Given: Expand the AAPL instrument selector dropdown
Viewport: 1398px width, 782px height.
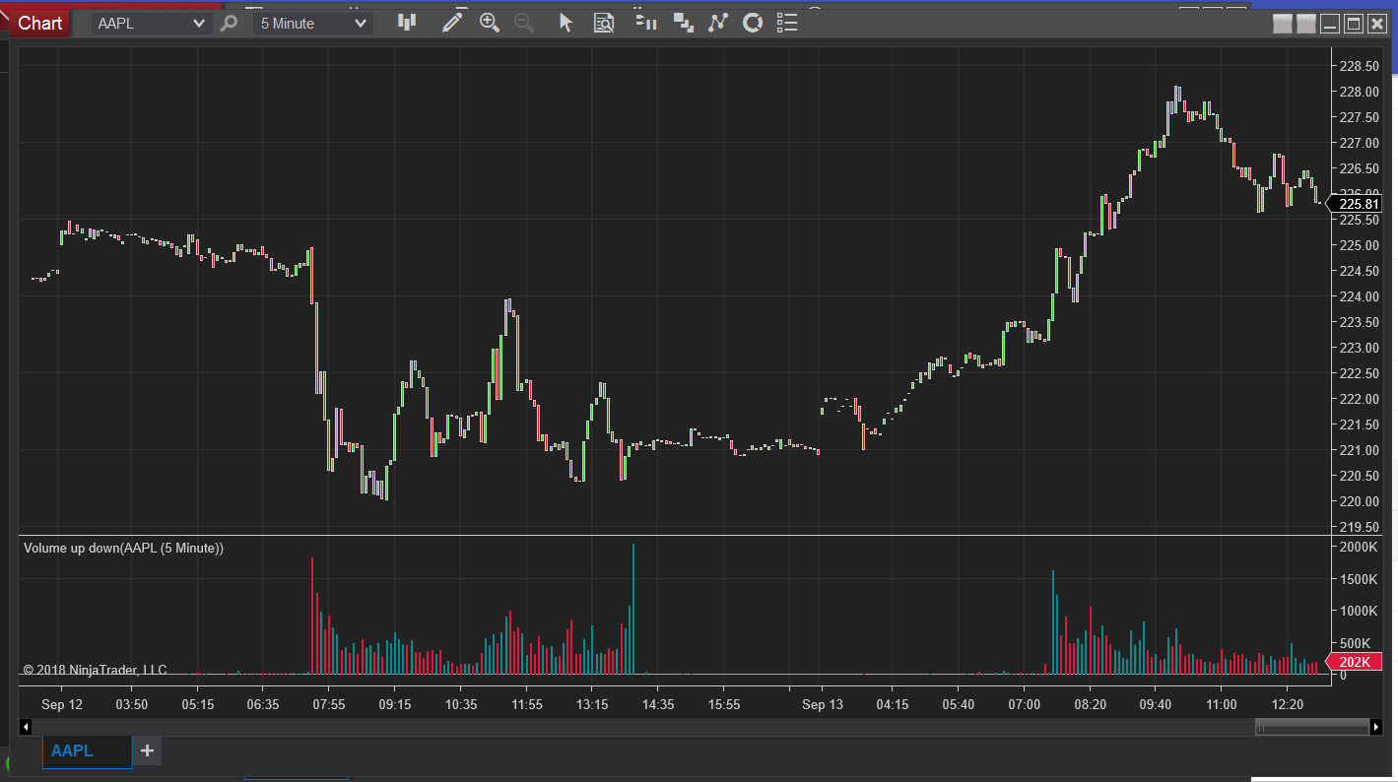Looking at the screenshot, I should [150, 24].
